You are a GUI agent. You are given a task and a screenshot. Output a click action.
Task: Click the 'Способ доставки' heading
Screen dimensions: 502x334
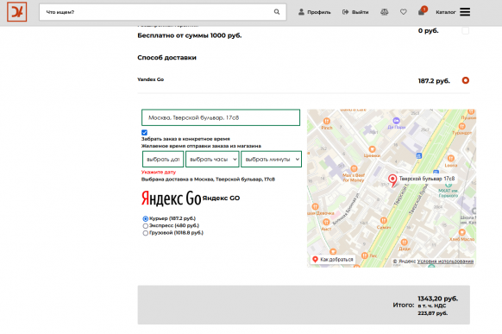[166, 58]
